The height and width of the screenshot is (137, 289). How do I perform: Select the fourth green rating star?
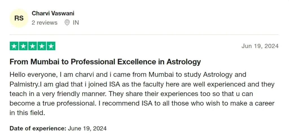[x=42, y=46]
